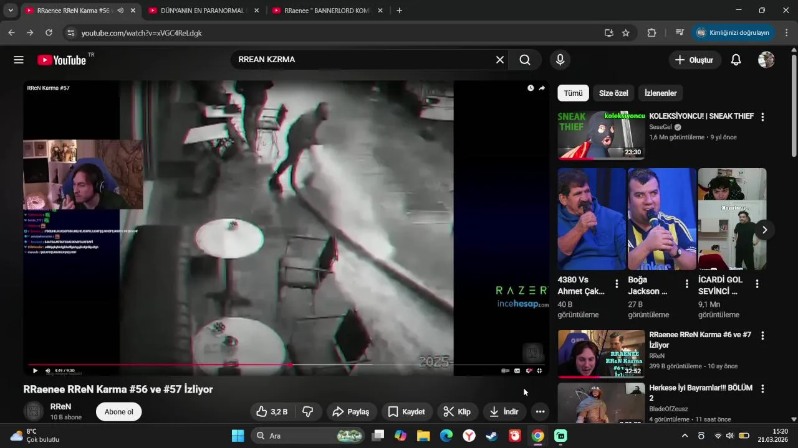Open the notifications bell
The height and width of the screenshot is (448, 798).
(x=736, y=60)
